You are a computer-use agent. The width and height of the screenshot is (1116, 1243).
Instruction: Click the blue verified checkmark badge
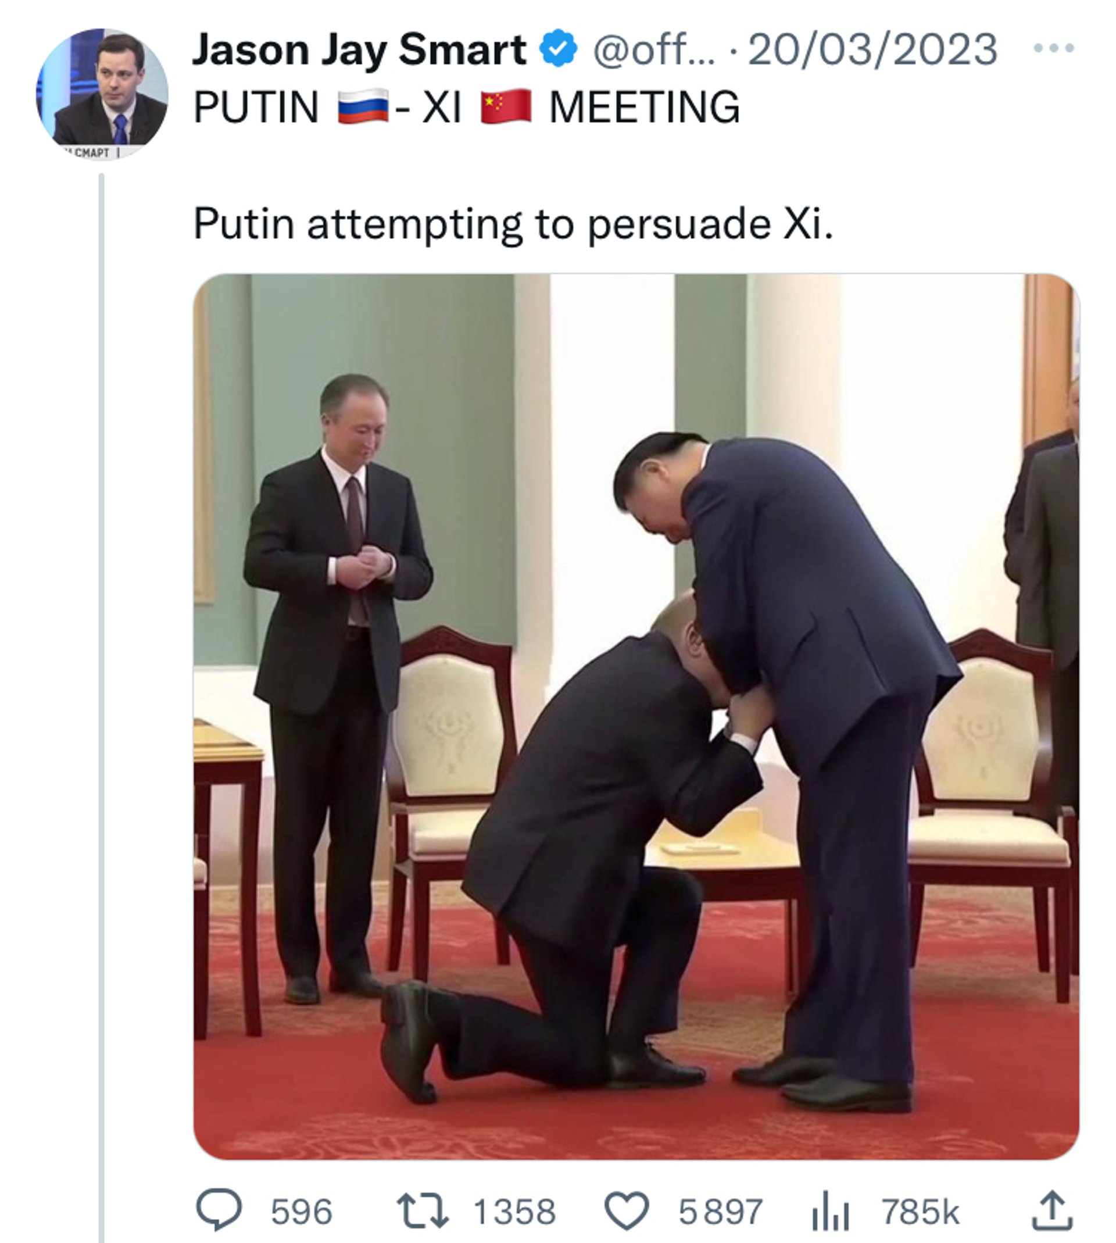click(558, 48)
